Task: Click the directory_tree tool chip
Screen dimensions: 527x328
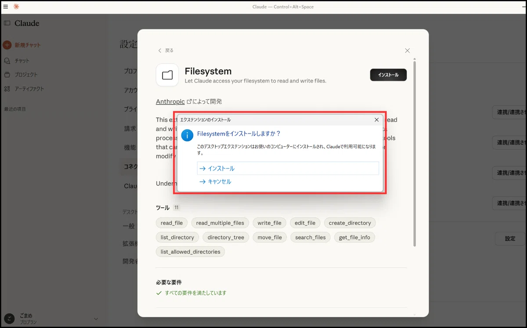Action: (226, 237)
